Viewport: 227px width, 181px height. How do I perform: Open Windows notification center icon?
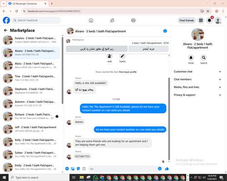coord(222,177)
